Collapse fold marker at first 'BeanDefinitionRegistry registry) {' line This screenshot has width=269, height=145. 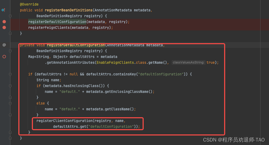click(x=10, y=16)
